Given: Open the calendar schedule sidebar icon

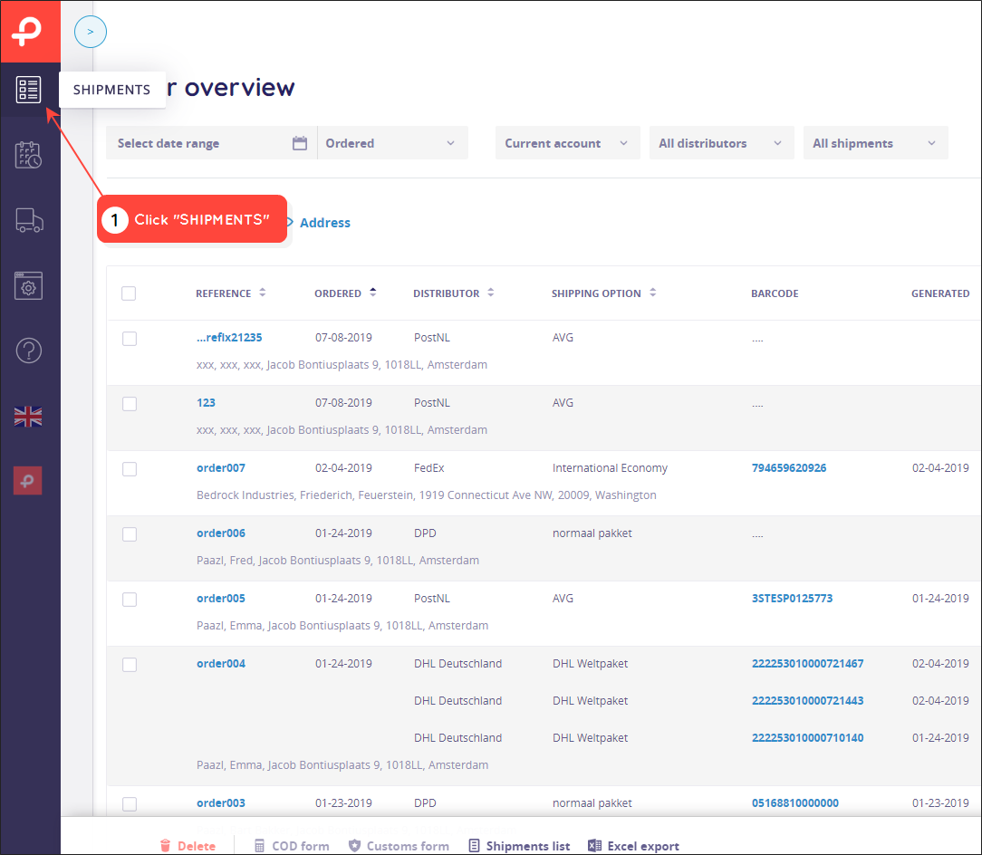Looking at the screenshot, I should click(x=28, y=155).
